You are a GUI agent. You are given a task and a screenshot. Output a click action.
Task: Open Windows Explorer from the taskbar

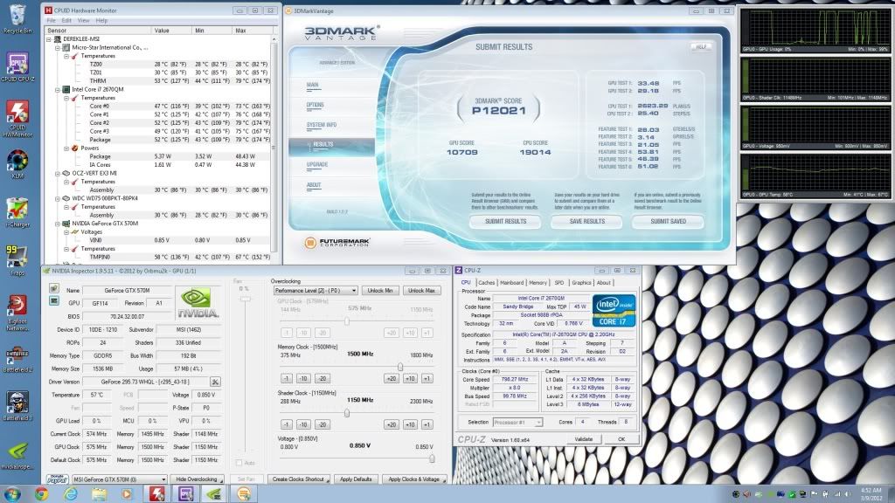point(100,494)
